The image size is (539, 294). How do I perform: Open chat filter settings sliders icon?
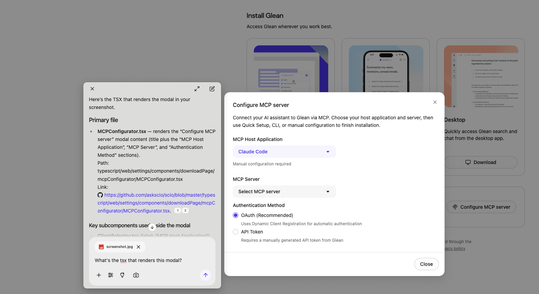(111, 275)
